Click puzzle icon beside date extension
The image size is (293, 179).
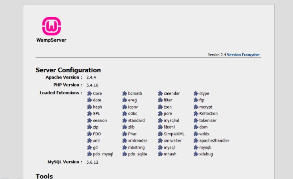tap(90, 100)
